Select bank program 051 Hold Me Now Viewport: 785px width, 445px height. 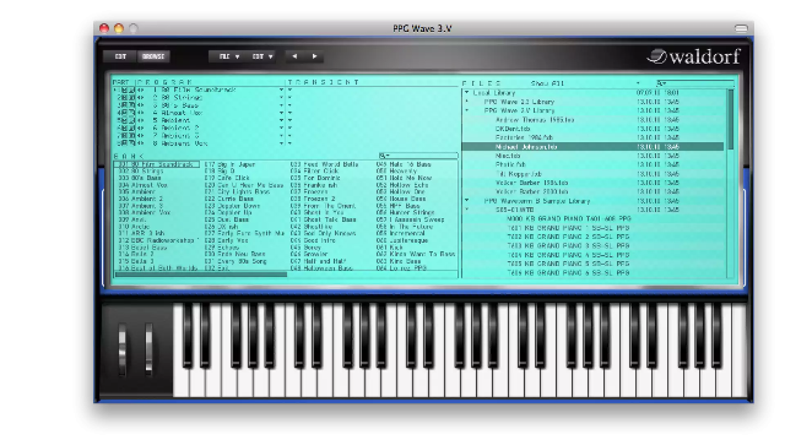click(404, 178)
